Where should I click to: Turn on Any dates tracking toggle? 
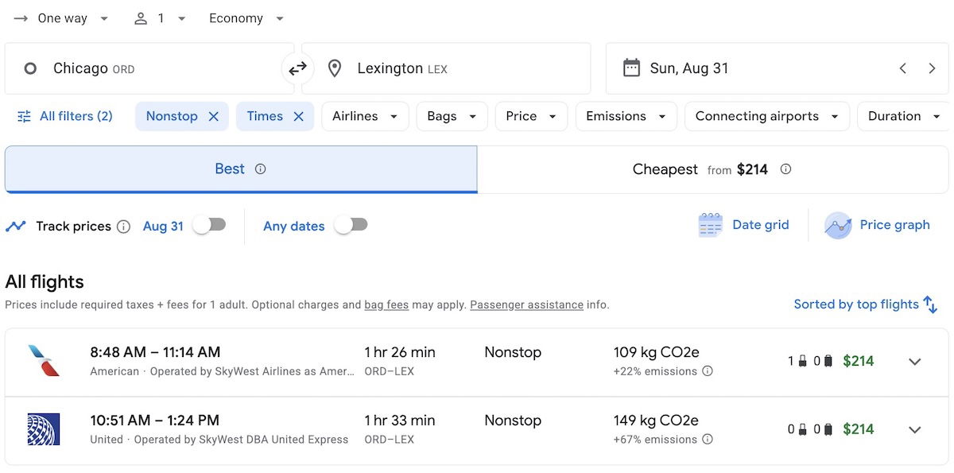pyautogui.click(x=351, y=226)
